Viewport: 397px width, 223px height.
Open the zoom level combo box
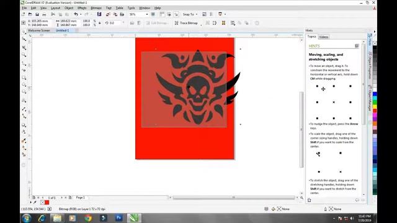click(x=138, y=14)
